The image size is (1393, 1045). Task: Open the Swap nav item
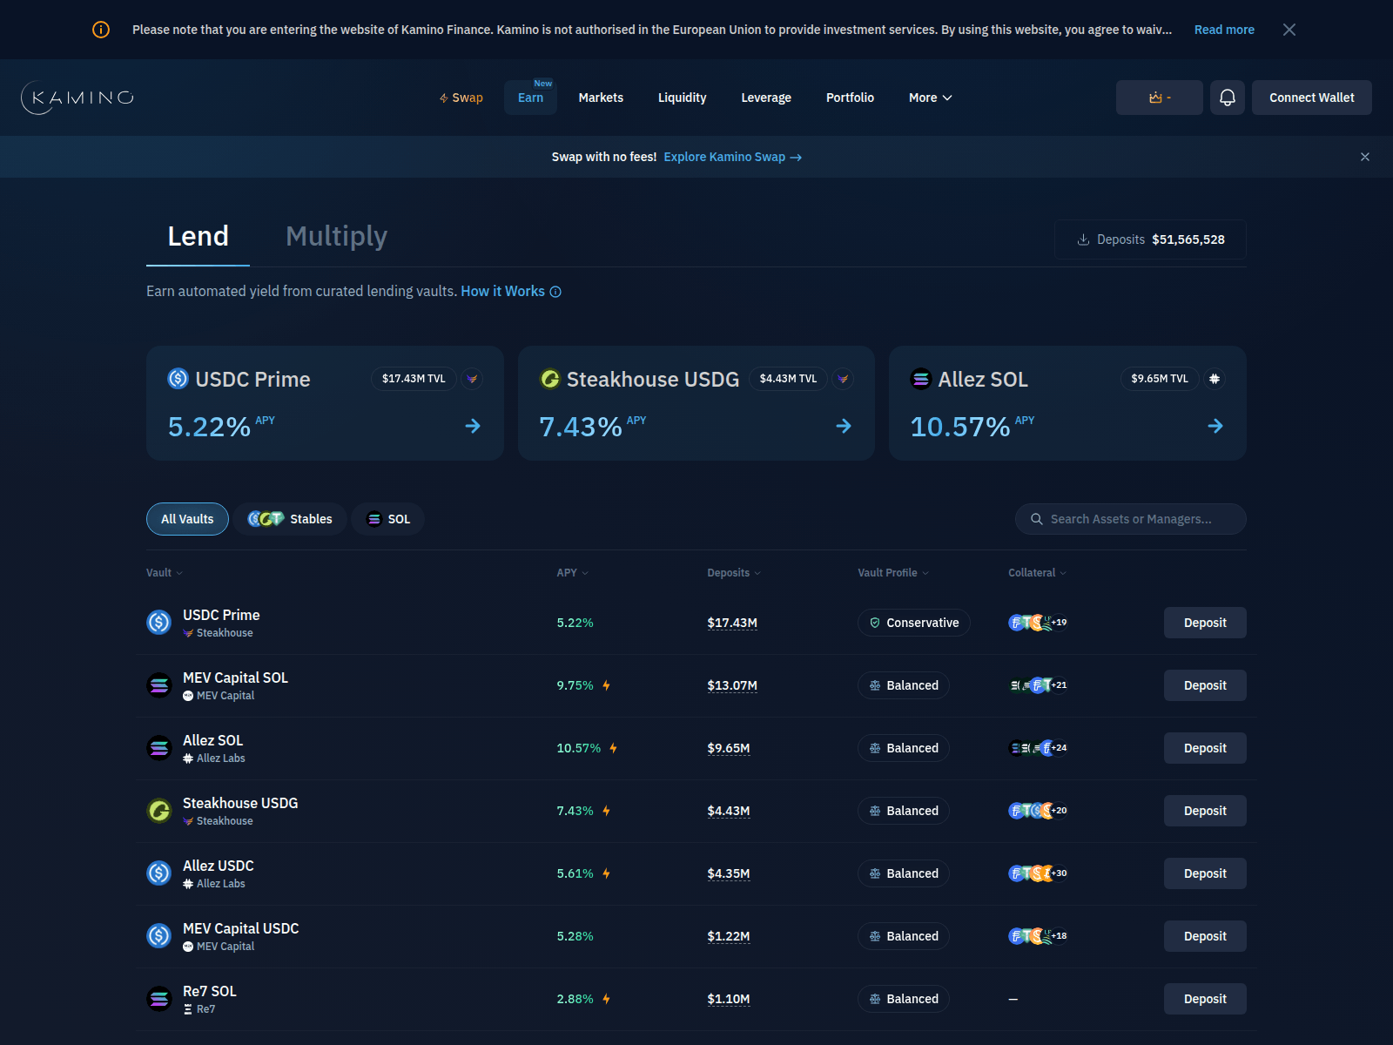(461, 98)
